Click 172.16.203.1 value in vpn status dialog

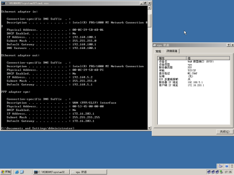pos(196,85)
